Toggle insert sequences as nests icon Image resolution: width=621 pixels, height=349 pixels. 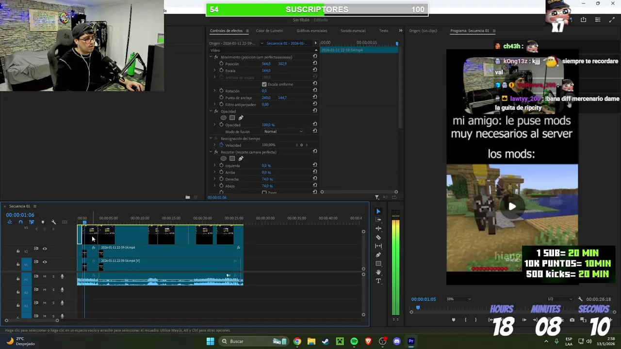pyautogui.click(x=9, y=222)
